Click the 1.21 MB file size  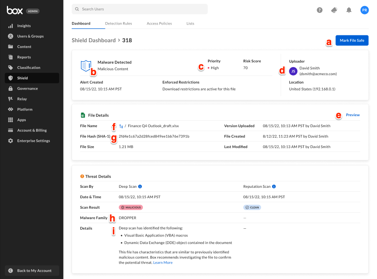click(126, 147)
